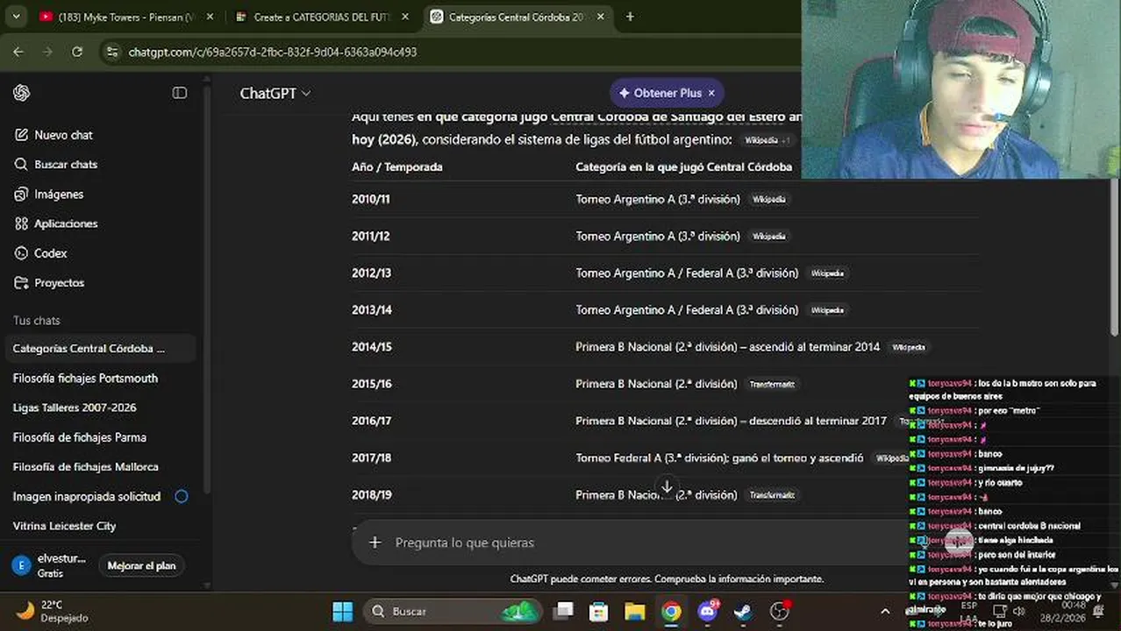Open the tab search dropdown arrow
Screen dimensions: 1121x631
coord(15,17)
